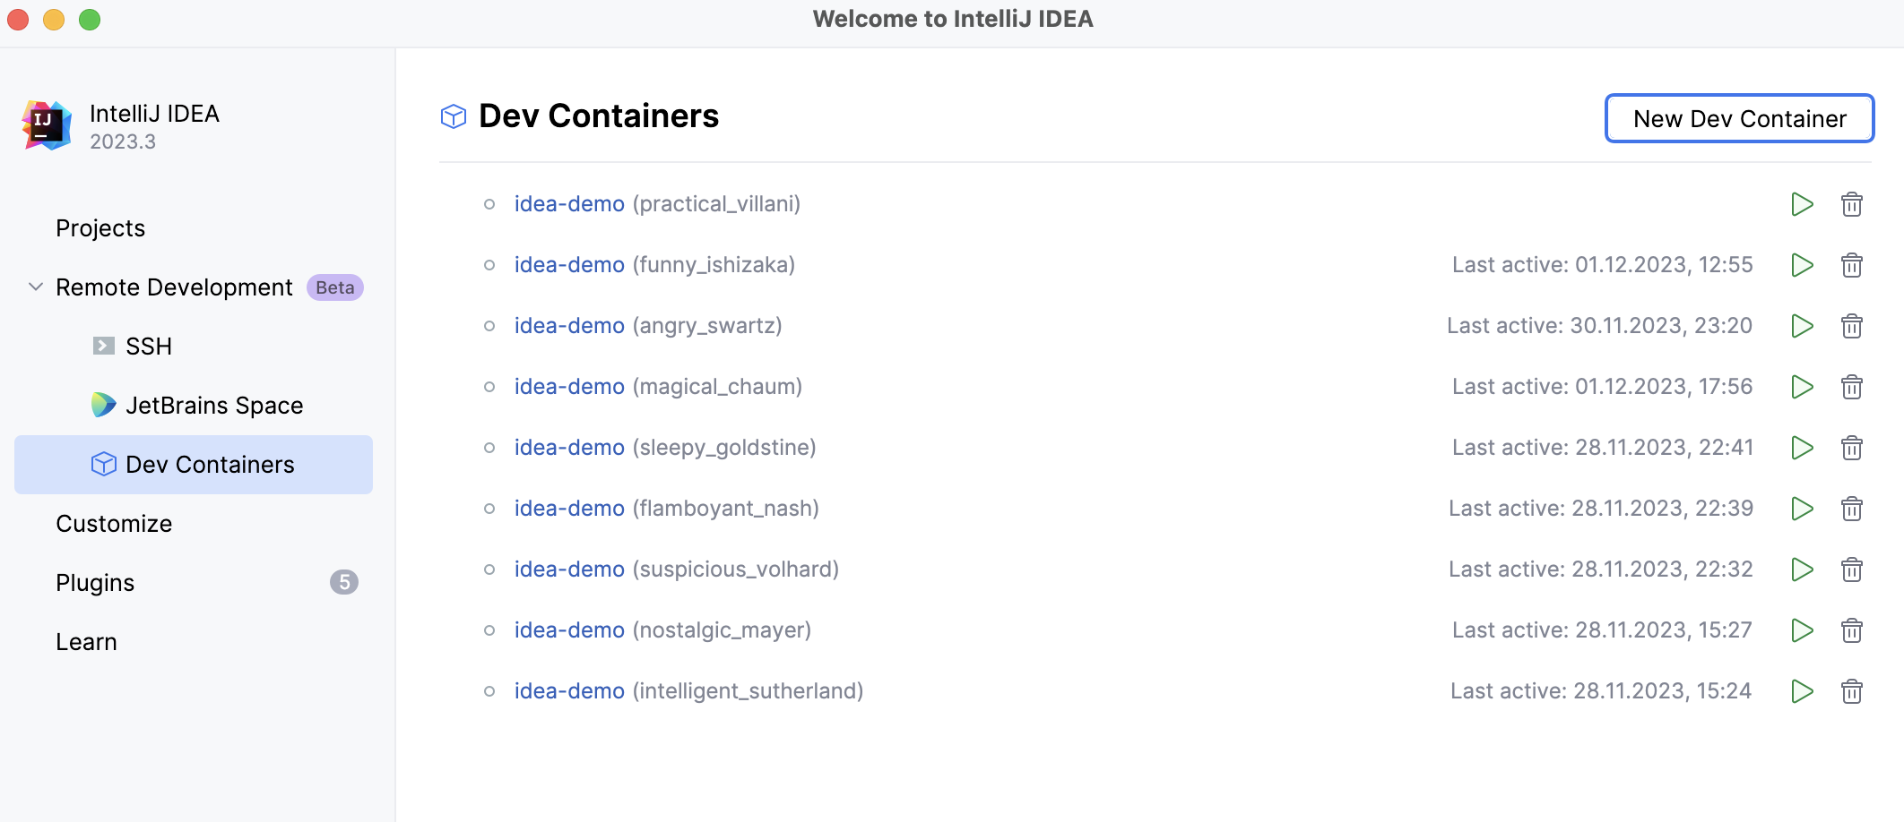Viewport: 1904px width, 822px height.
Task: Click the IntelliJ IDEA logo icon
Action: coord(47,125)
